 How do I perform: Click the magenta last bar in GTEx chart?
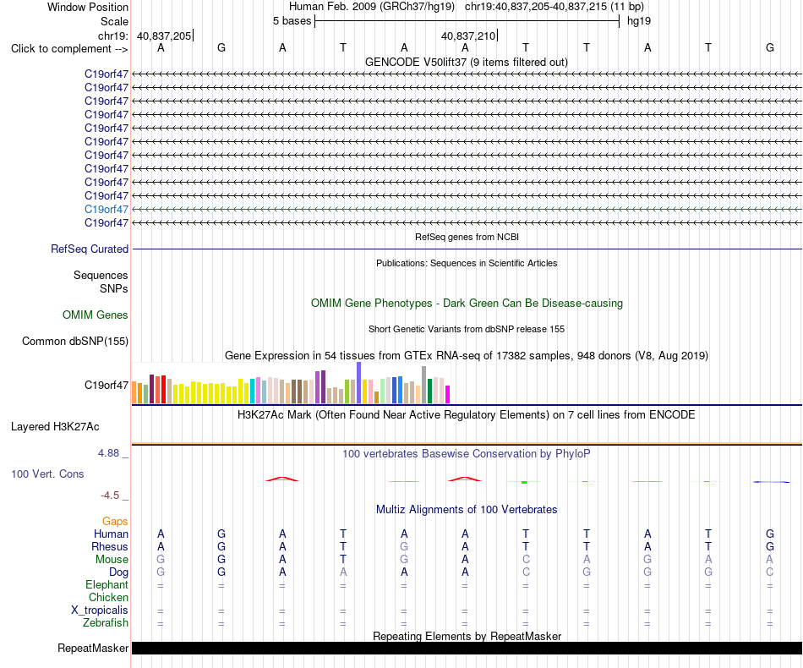(x=448, y=394)
